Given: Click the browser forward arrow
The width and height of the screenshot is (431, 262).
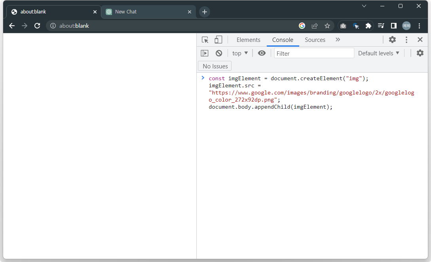Looking at the screenshot, I should pyautogui.click(x=25, y=26).
